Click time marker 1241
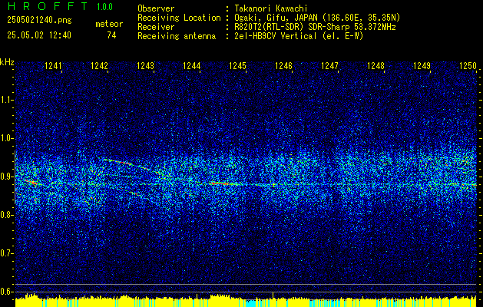The width and height of the screenshot is (483, 307). (x=53, y=66)
